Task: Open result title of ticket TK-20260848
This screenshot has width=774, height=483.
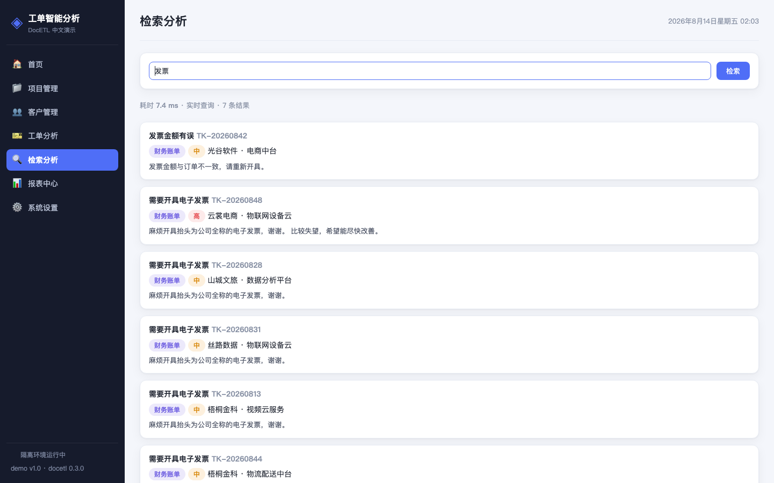Action: pos(179,200)
